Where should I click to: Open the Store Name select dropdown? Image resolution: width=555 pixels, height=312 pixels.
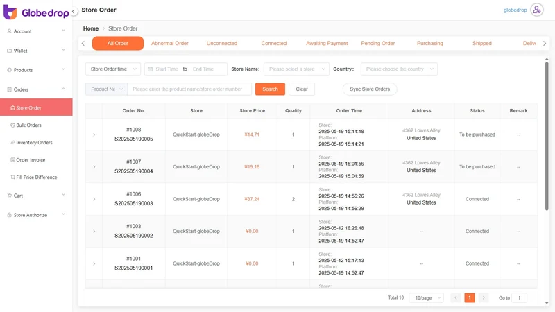(296, 69)
